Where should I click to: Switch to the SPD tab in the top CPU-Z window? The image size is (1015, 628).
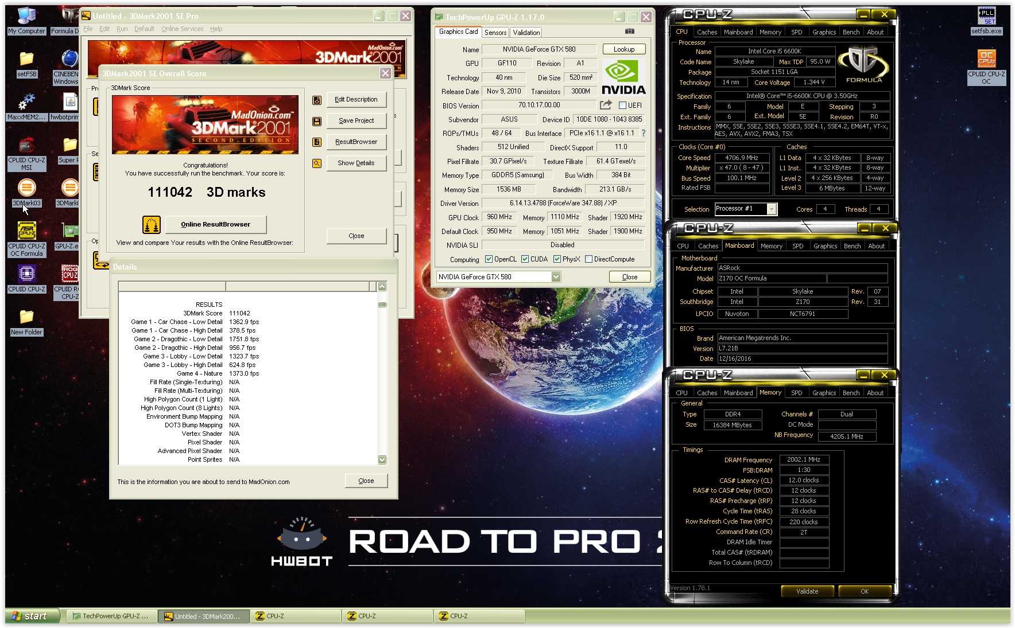(x=796, y=32)
